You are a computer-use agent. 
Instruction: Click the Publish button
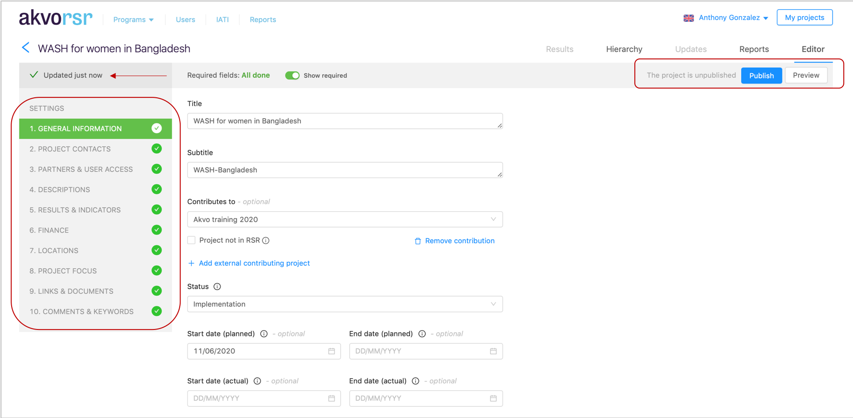pos(762,76)
